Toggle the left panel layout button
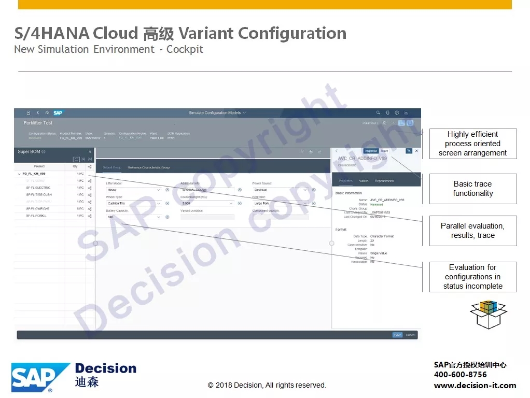The image size is (530, 398). coord(401,123)
